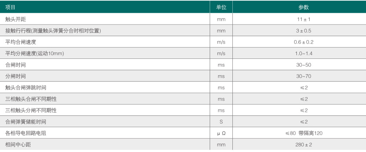Click the 参数 column header
This screenshot has width=366, height=152.
(303, 7)
